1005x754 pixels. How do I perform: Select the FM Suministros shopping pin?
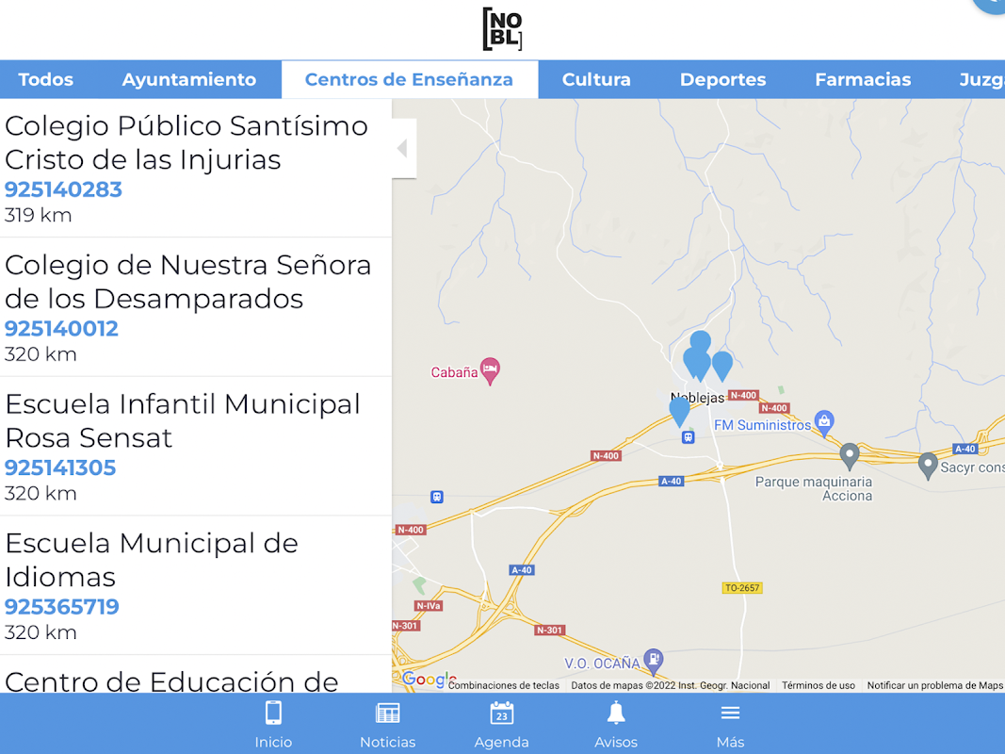[x=824, y=422]
